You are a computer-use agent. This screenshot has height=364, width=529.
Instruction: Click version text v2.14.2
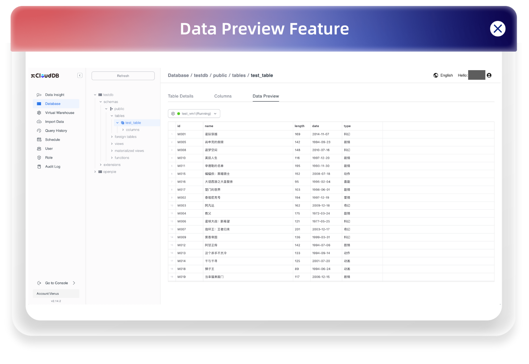pos(56,301)
